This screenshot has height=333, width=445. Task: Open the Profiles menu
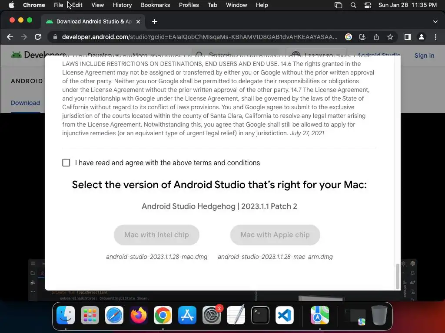click(x=189, y=5)
